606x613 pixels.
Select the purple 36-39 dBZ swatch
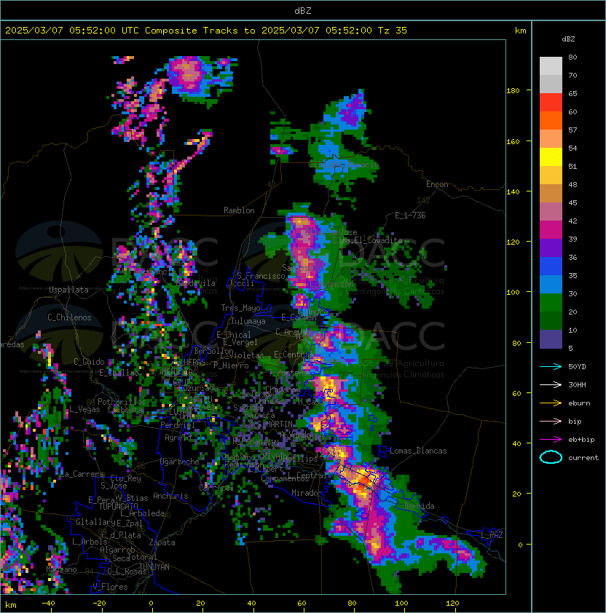(551, 248)
